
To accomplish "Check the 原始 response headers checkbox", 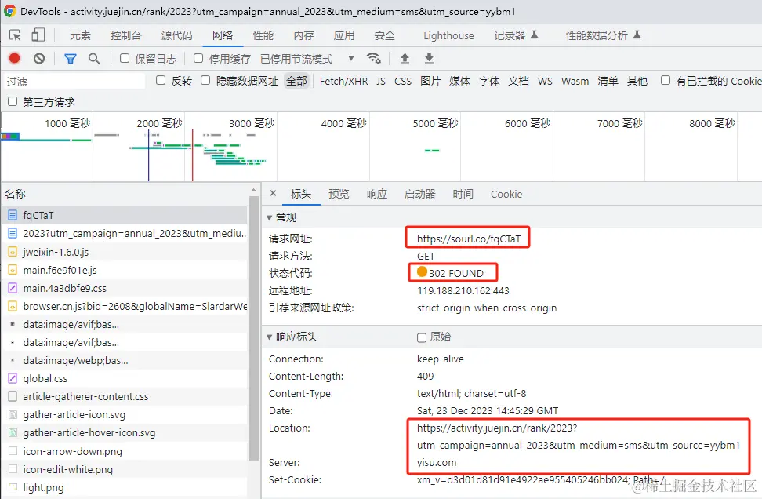I will click(x=422, y=337).
